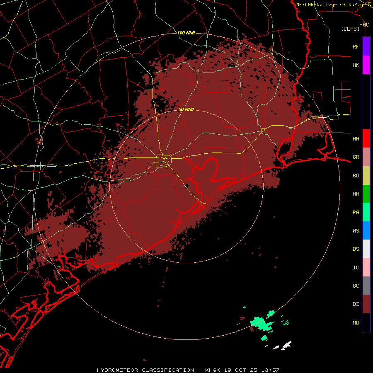The image size is (373, 373).
Task: Click the RA label in the legend
Action: [356, 213]
